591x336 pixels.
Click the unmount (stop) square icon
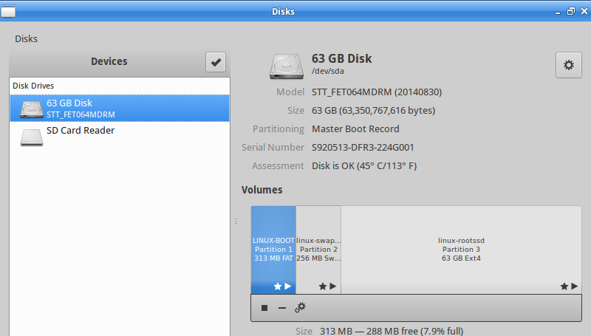264,308
